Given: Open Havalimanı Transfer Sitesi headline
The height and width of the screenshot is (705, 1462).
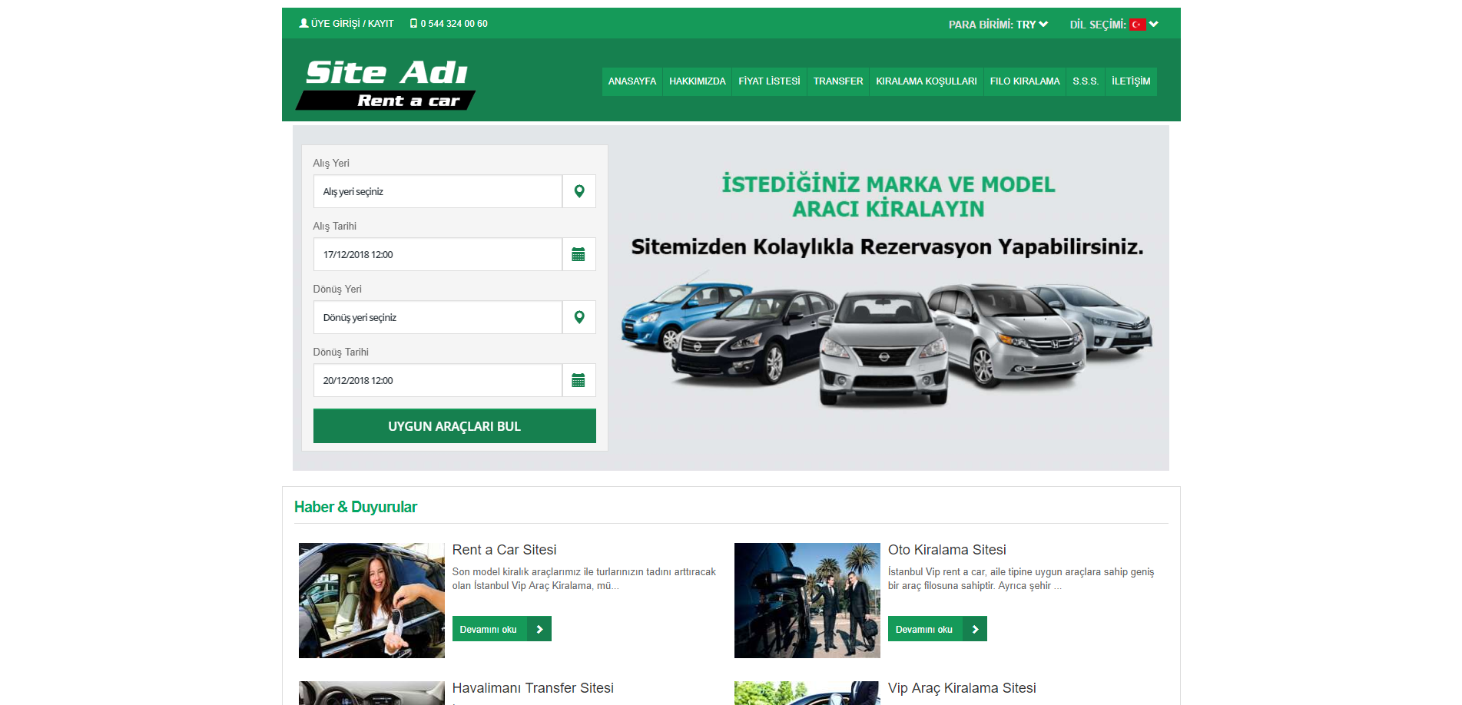Looking at the screenshot, I should [x=533, y=688].
